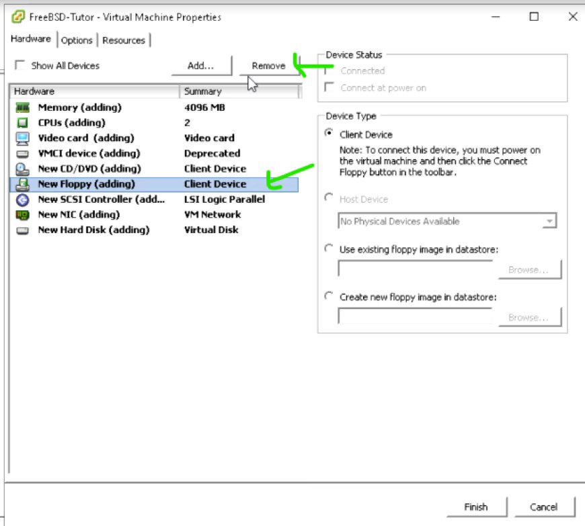585x526 pixels.
Task: Close the Virtual Machine Properties window
Action: point(573,17)
